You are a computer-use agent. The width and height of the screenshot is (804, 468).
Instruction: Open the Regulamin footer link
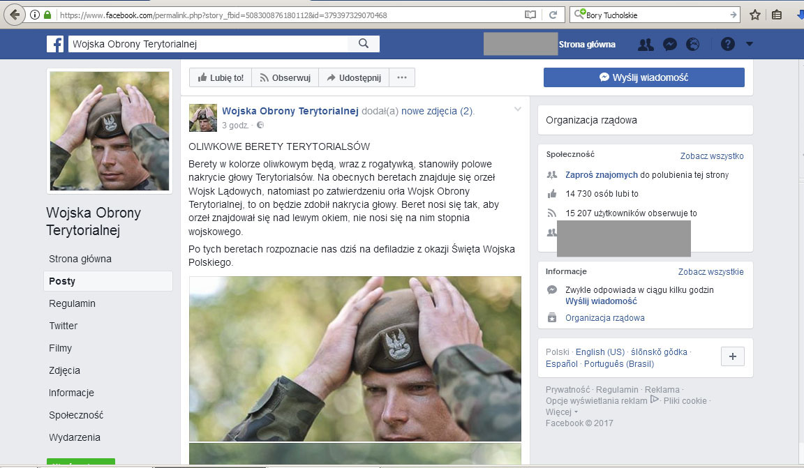[x=617, y=390]
